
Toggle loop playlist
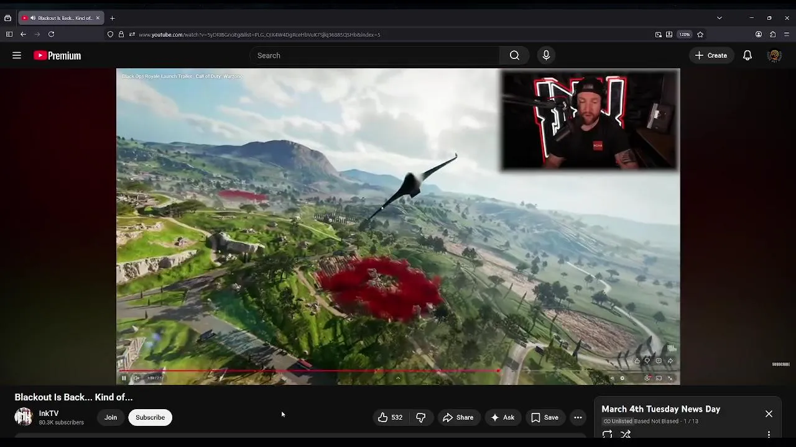coord(608,435)
